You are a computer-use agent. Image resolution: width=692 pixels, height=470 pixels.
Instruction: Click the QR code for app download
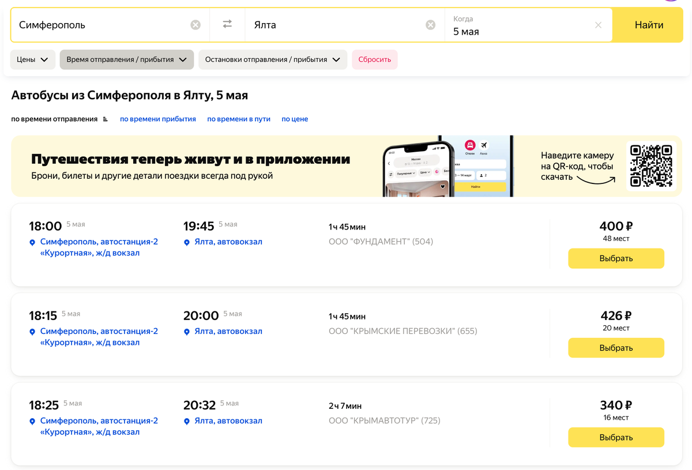click(x=651, y=166)
